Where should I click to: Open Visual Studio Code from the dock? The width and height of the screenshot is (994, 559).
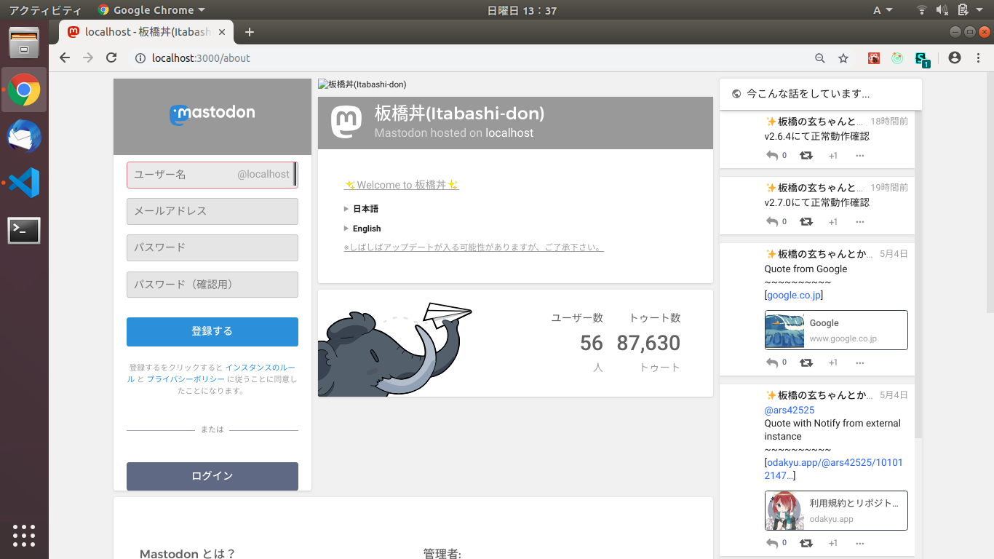coord(24,183)
